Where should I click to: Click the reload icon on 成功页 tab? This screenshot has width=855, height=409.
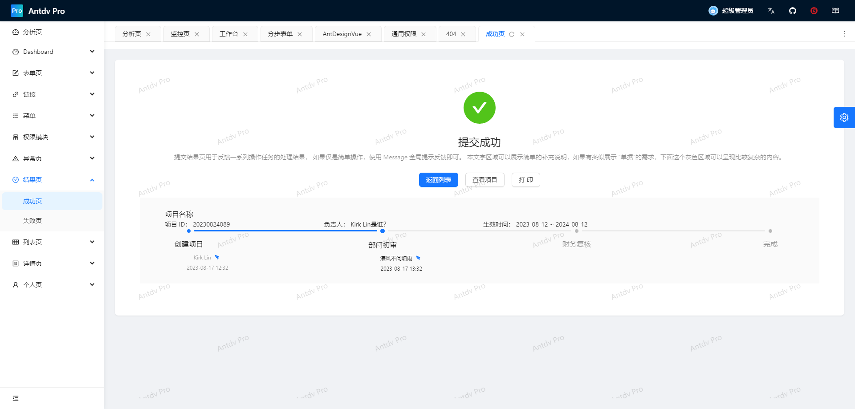(512, 34)
